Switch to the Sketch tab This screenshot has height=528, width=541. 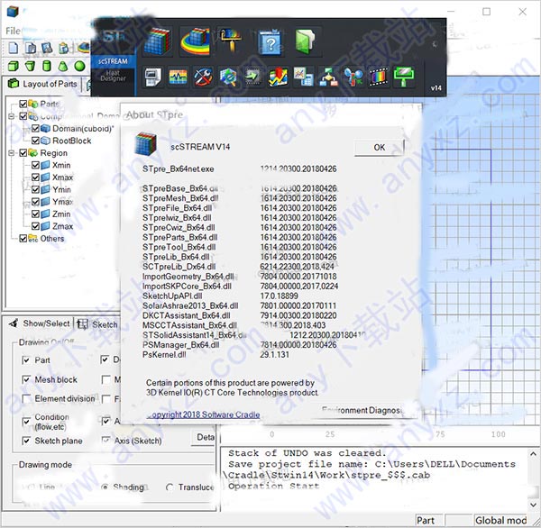pyautogui.click(x=98, y=324)
